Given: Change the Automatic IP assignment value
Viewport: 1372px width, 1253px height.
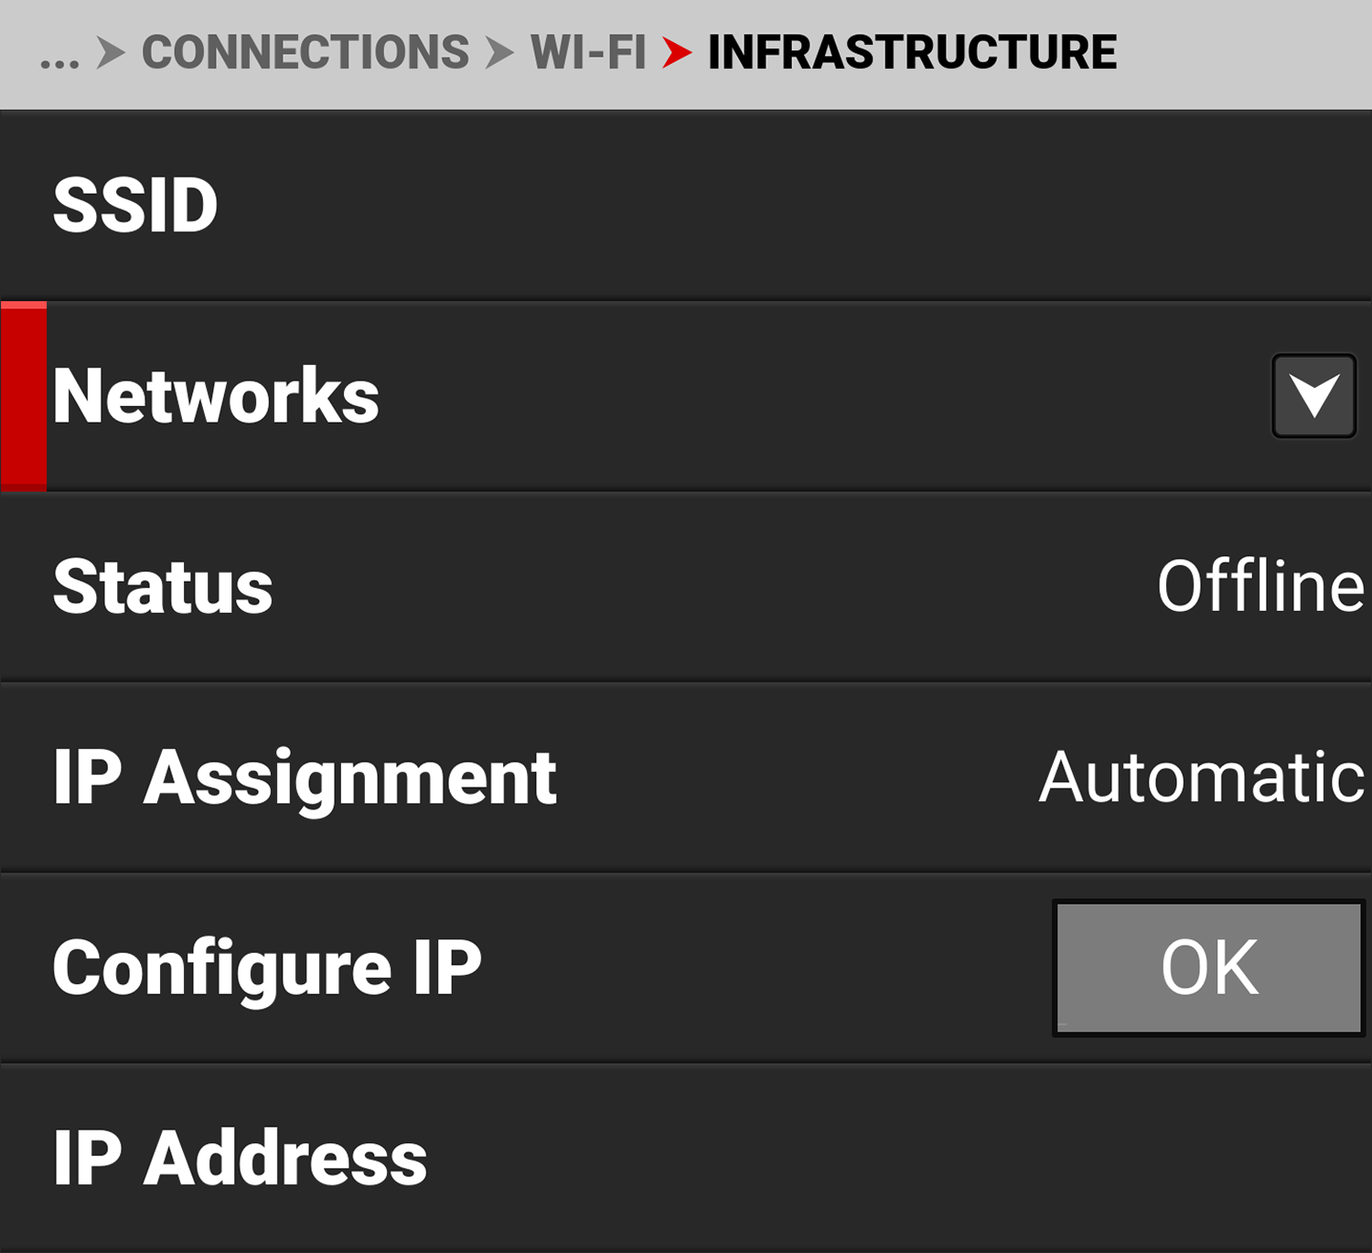Looking at the screenshot, I should pyautogui.click(x=1202, y=777).
